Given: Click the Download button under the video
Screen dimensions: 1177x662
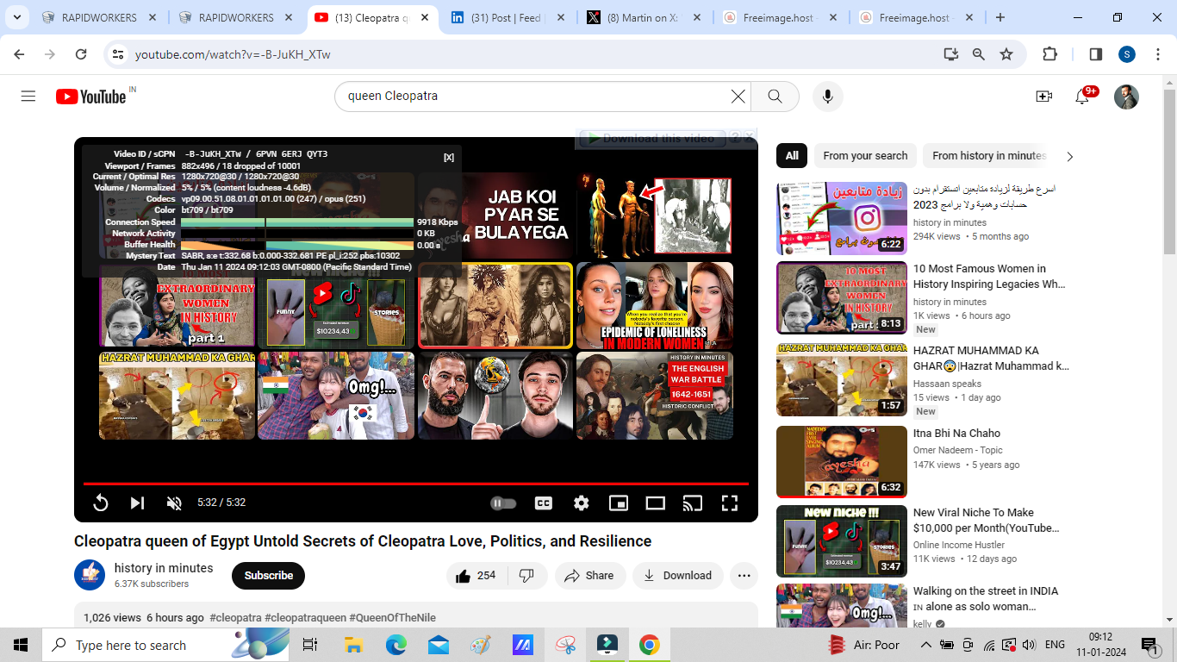Looking at the screenshot, I should pos(678,576).
